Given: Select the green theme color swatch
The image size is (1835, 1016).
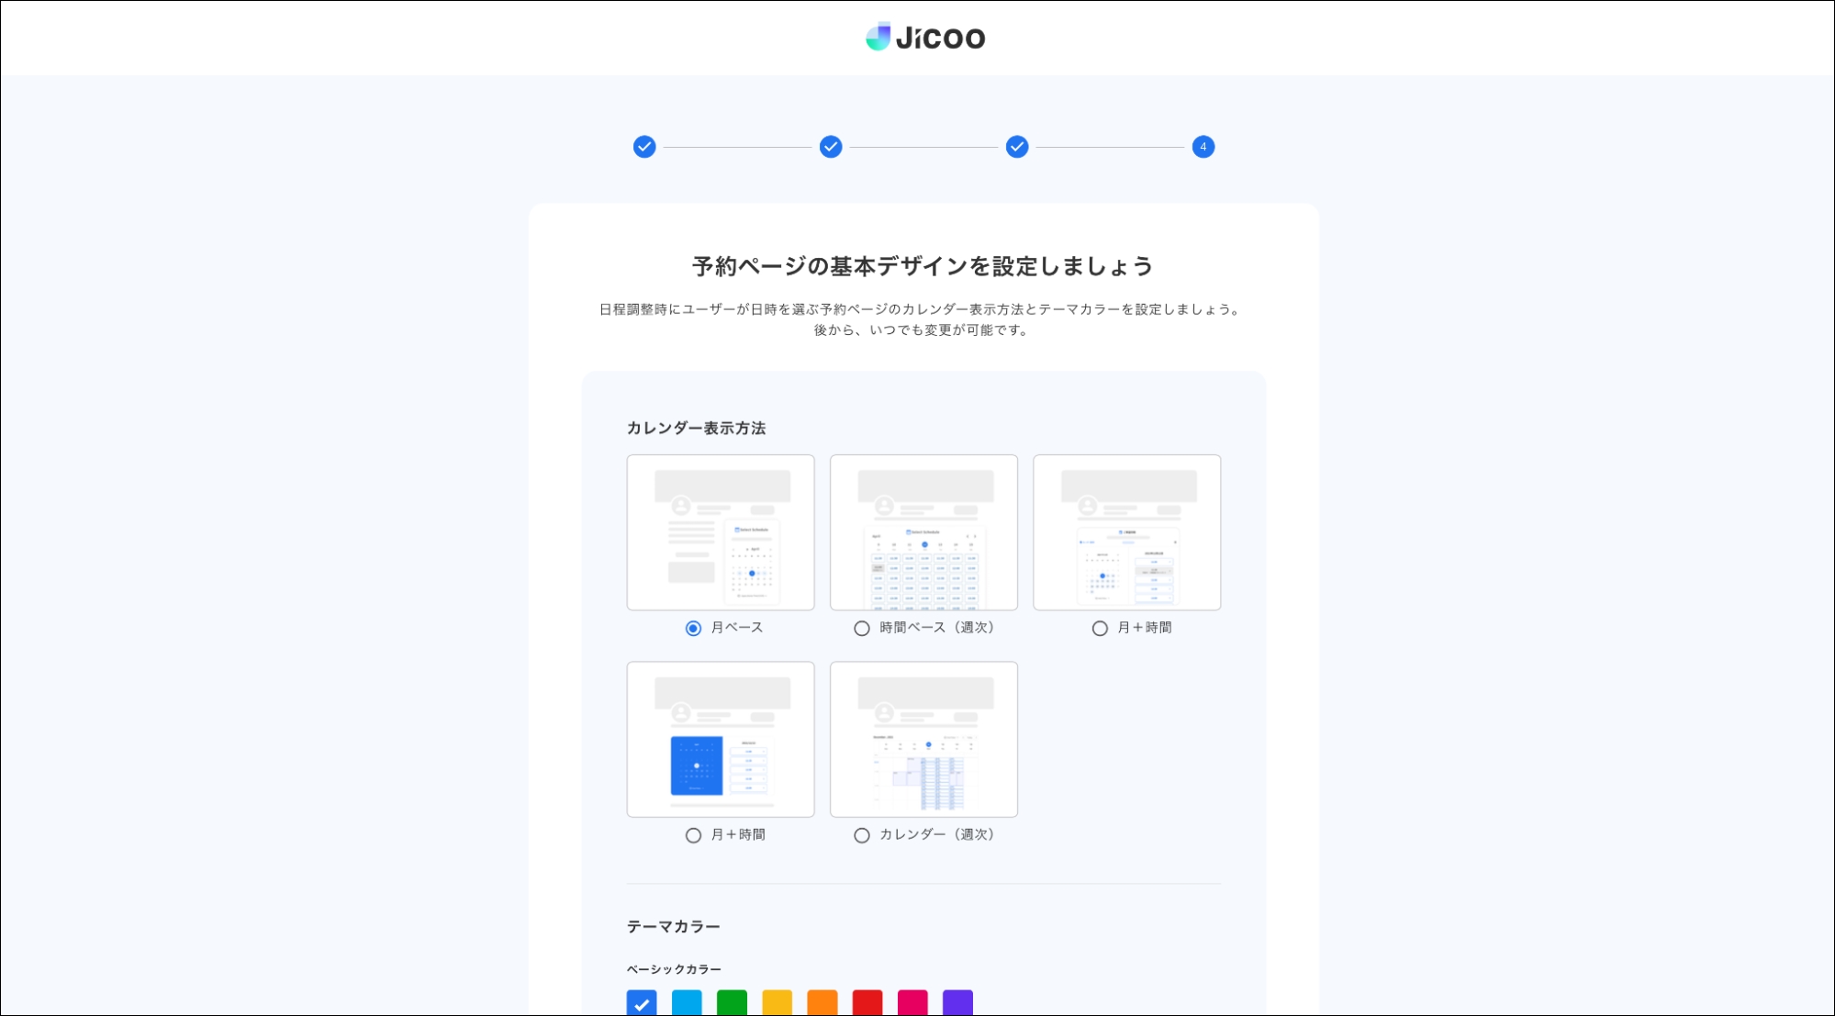Looking at the screenshot, I should pyautogui.click(x=732, y=1004).
